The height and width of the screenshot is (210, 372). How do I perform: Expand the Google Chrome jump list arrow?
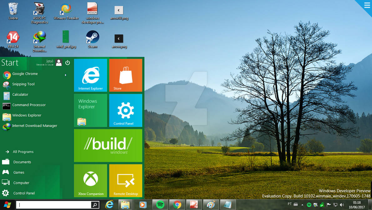pos(65,75)
